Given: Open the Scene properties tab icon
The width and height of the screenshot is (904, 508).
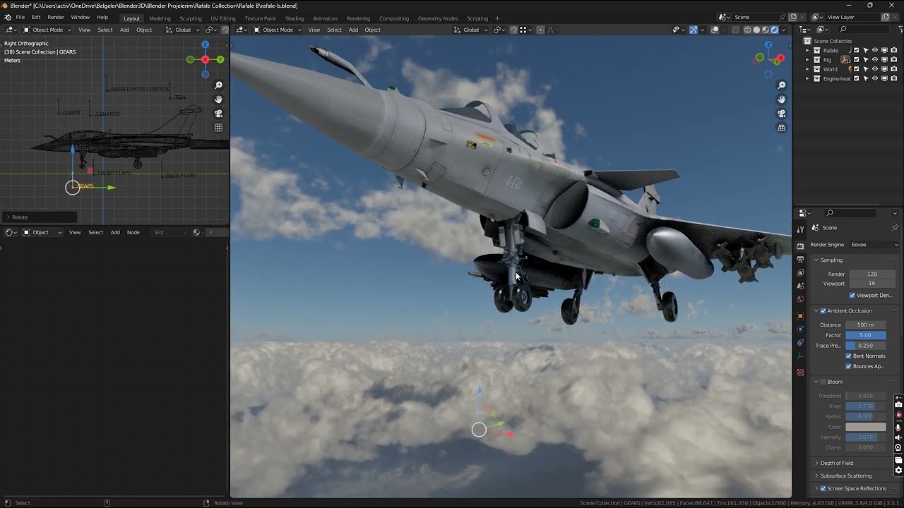Looking at the screenshot, I should (x=800, y=286).
